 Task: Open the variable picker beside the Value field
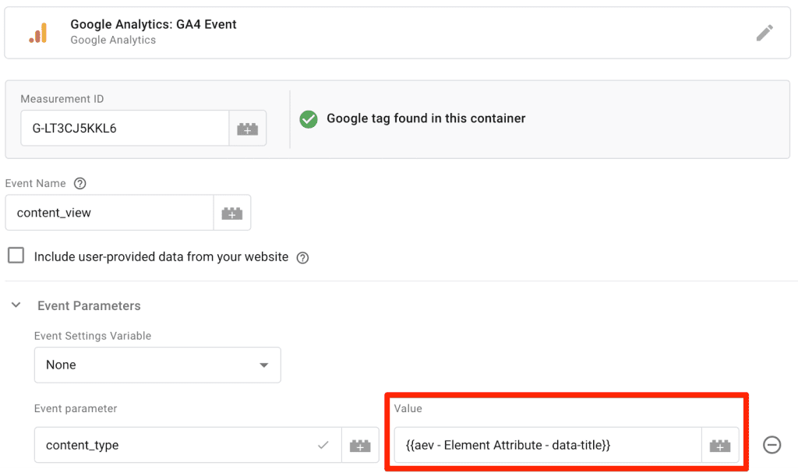[x=719, y=445]
